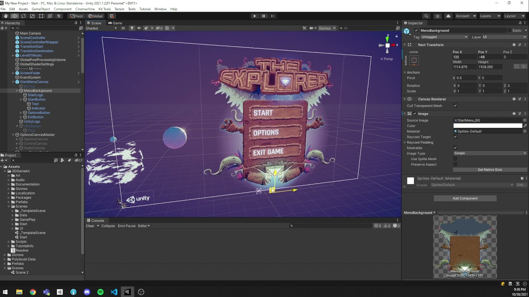Expand the Anchors foldout
The image size is (529, 297).
(x=405, y=73)
